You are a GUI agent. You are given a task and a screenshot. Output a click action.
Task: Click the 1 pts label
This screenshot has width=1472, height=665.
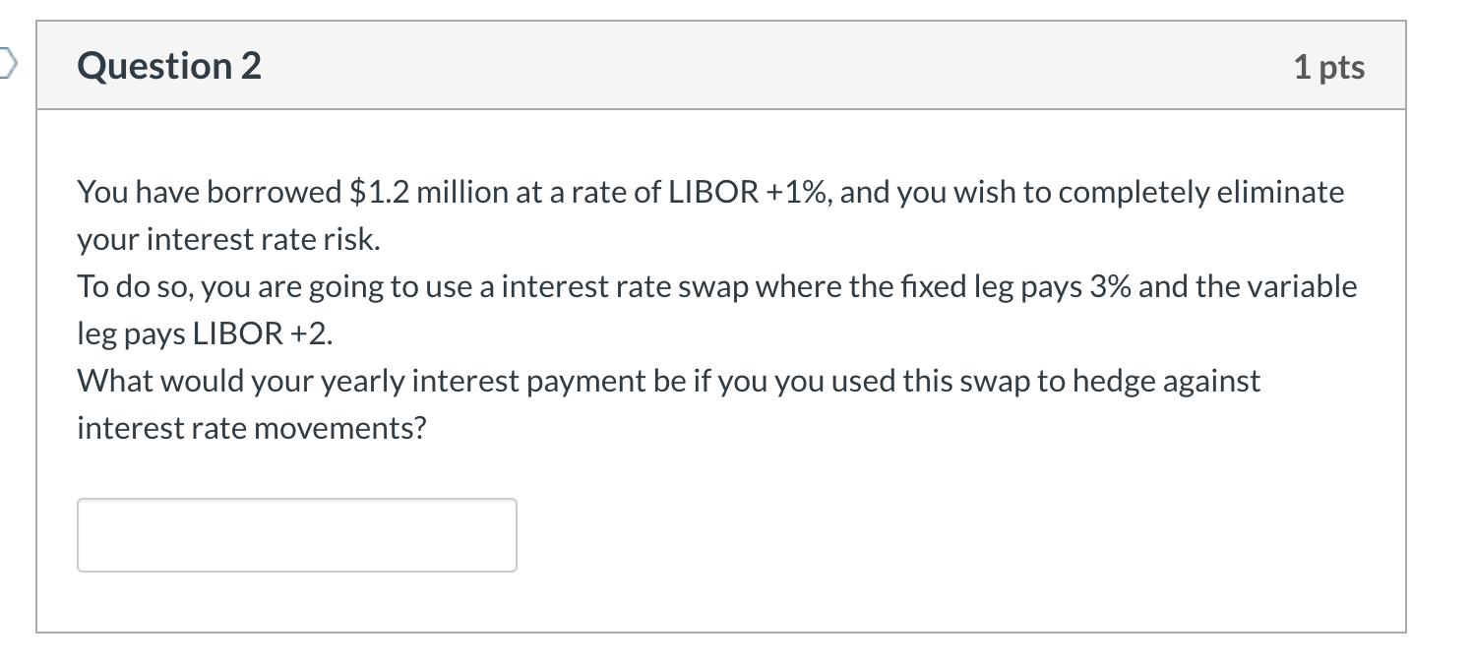(x=1330, y=65)
